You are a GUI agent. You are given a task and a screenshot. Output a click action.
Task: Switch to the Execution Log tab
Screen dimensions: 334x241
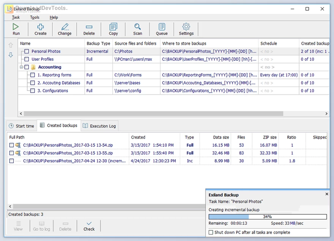(99, 126)
